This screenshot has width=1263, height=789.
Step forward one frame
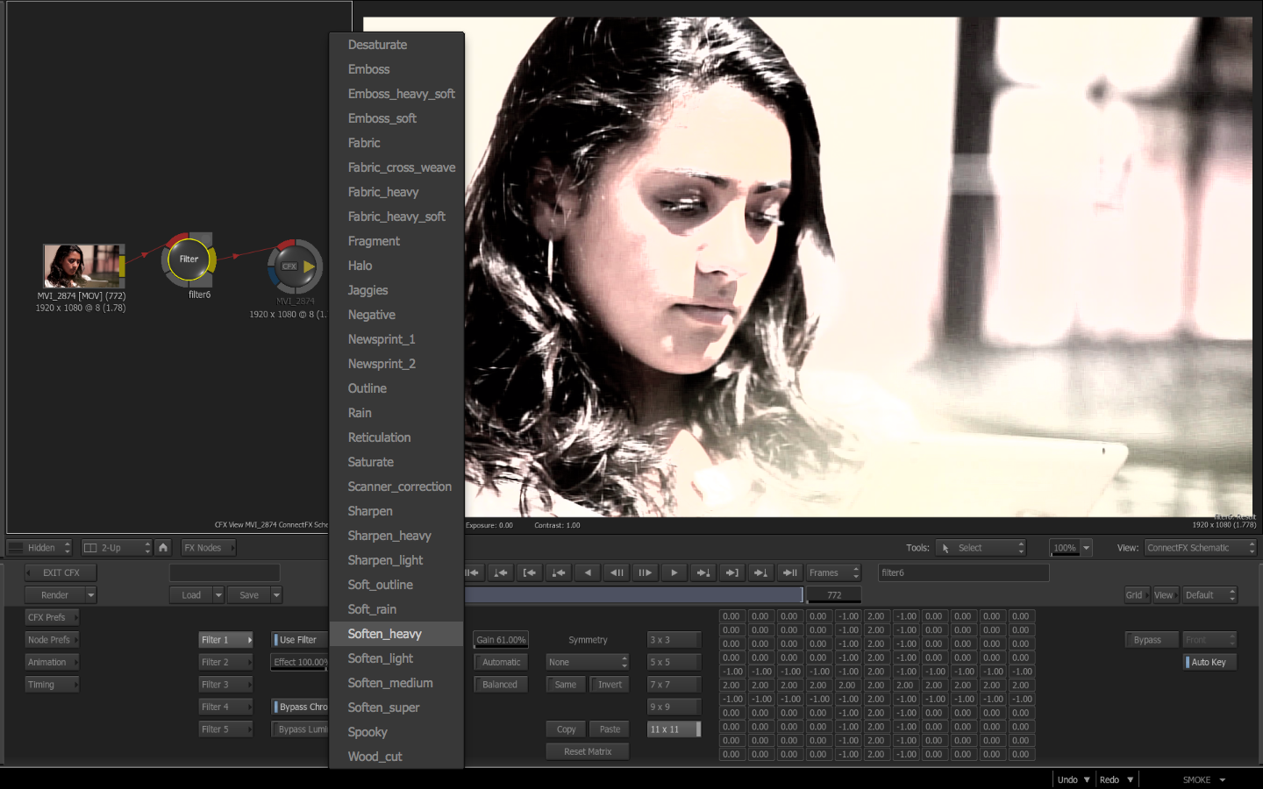coord(645,572)
